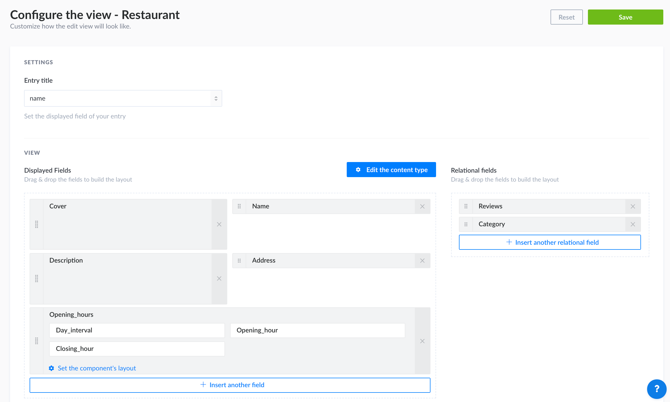Remove the Name field from displayed fields
The height and width of the screenshot is (402, 670).
click(x=422, y=206)
